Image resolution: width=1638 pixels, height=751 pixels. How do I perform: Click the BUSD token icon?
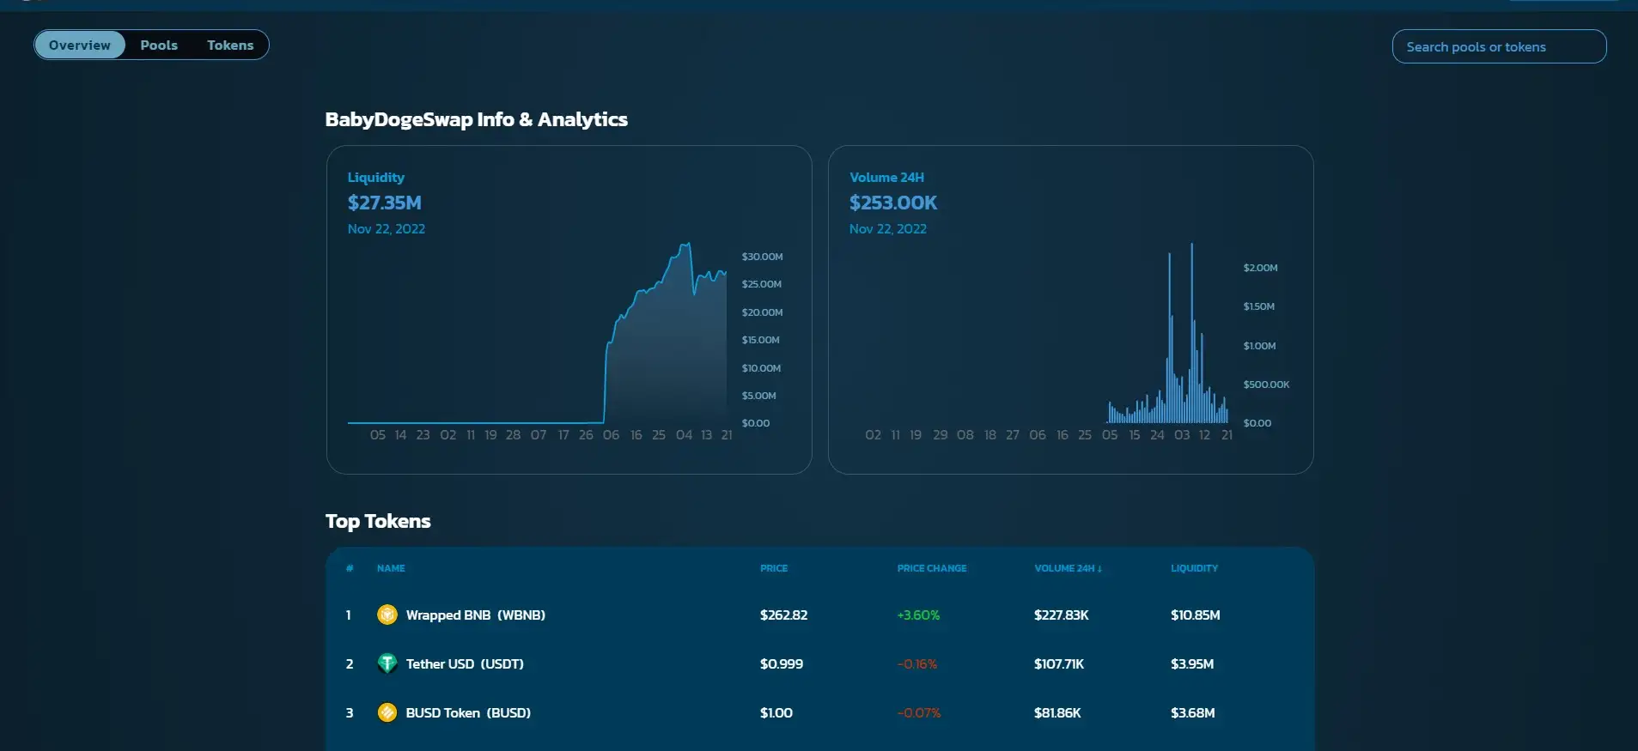tap(387, 712)
